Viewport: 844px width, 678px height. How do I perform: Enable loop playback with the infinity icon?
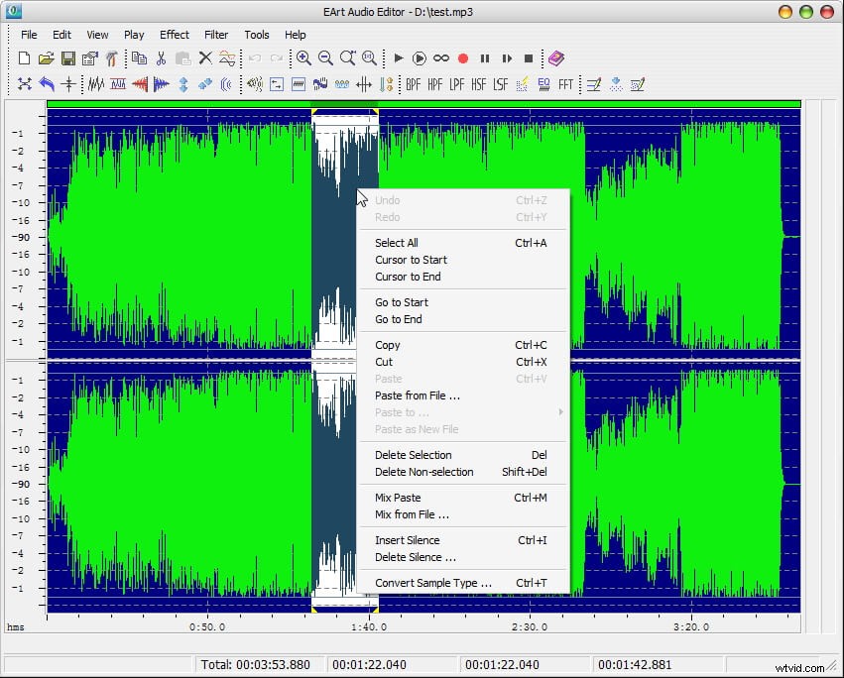(x=439, y=57)
